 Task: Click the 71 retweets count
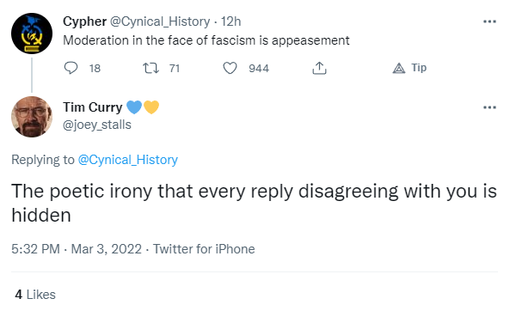coord(175,69)
